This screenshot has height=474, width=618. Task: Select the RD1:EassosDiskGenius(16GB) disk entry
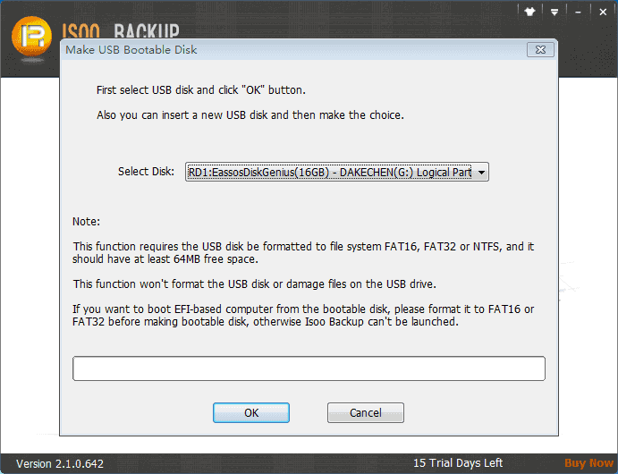329,173
